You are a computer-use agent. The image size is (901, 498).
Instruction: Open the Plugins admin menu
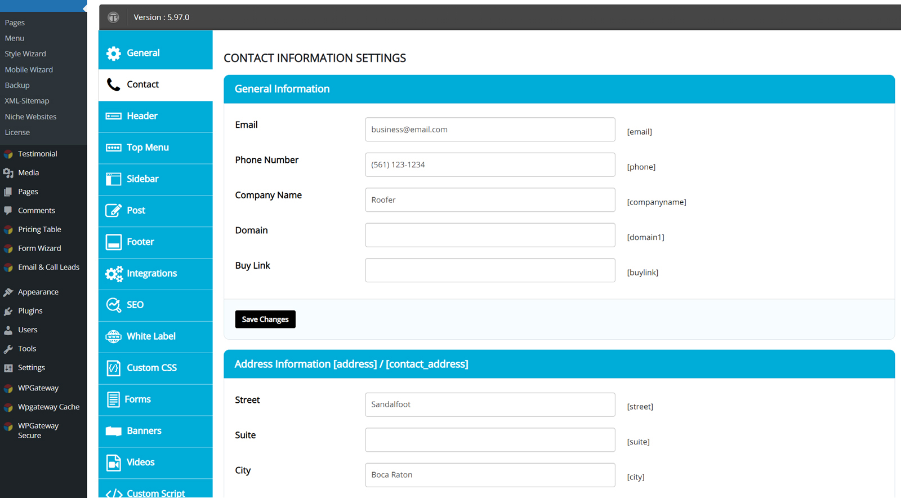tap(30, 311)
